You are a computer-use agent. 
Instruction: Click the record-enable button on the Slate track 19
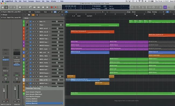coord(38,80)
